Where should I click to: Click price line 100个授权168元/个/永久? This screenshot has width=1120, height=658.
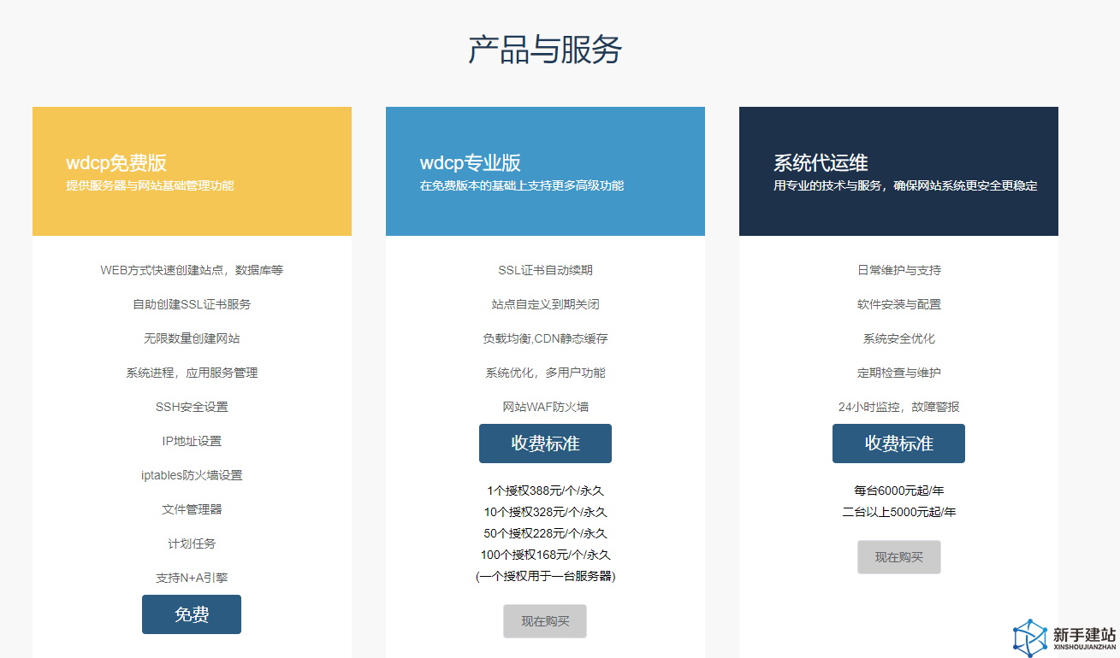[x=545, y=555]
